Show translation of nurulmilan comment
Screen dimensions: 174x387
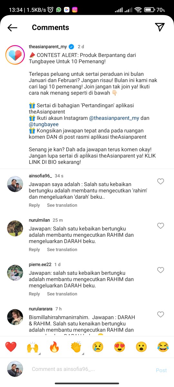tap(62, 249)
